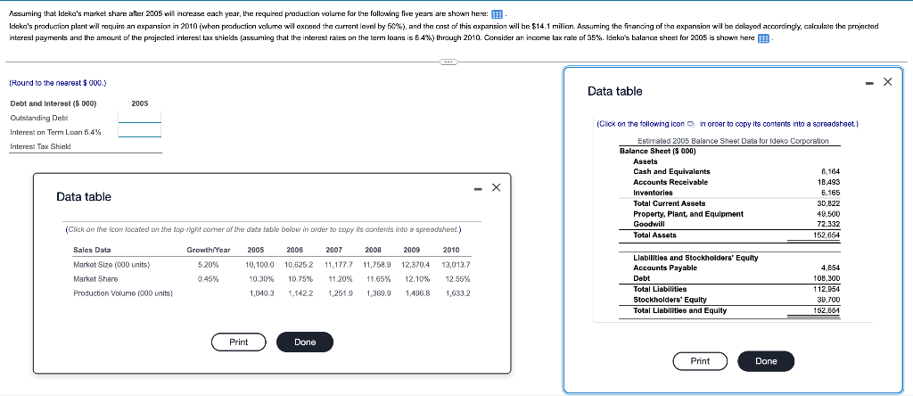Click the 'Production Volume (000 units)' row label

(x=123, y=293)
